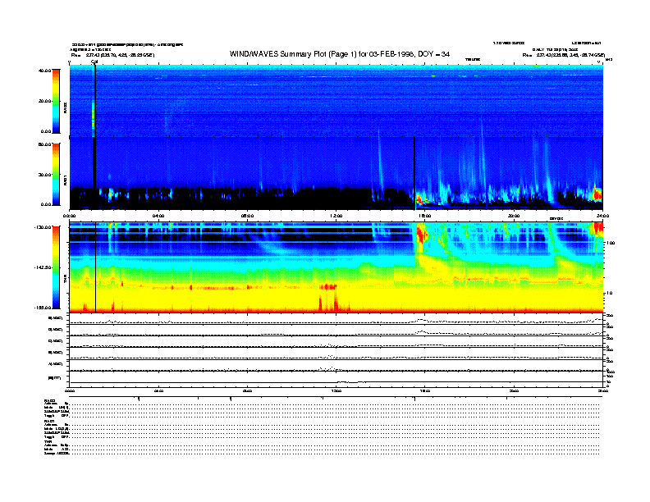650x502 pixels.
Task: Click the red low-frequency enhancement near 12:00 in TNR
Action: tap(329, 288)
